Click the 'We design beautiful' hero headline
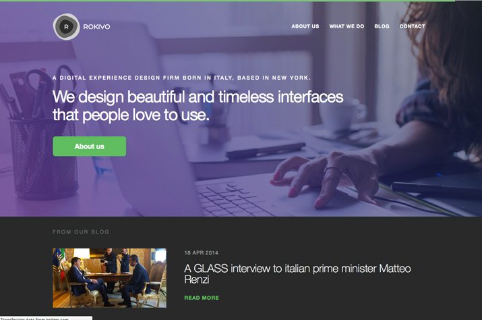482x320 pixels. click(x=198, y=105)
